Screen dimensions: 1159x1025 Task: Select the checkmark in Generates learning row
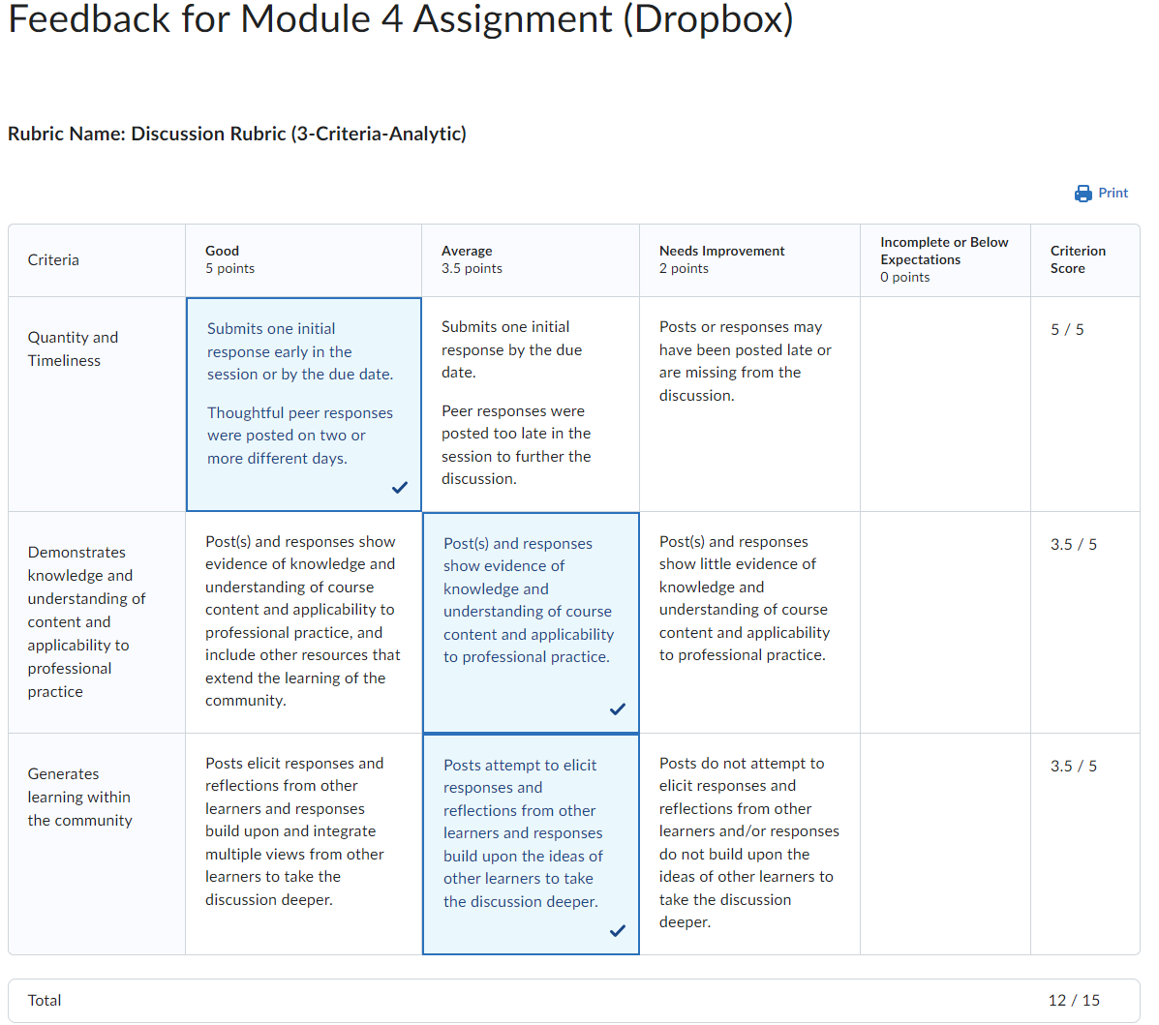618,931
